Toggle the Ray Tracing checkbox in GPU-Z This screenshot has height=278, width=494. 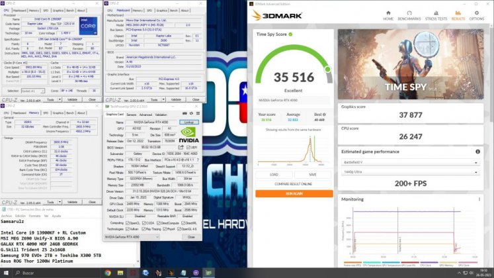pos(144,229)
